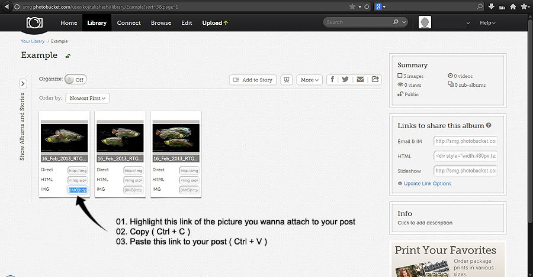Toggle the Organize Off switch
The image size is (533, 277).
coord(75,80)
